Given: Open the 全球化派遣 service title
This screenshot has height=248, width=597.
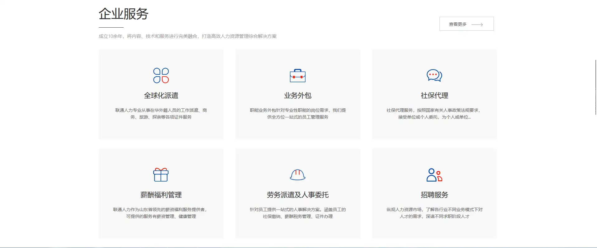Looking at the screenshot, I should pyautogui.click(x=161, y=96).
